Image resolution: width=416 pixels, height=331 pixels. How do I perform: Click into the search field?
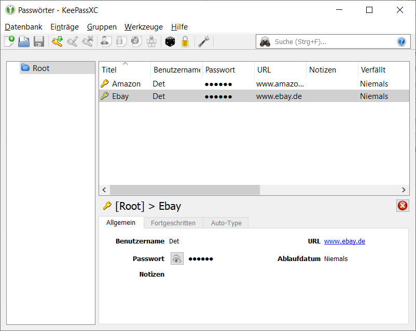coord(332,42)
